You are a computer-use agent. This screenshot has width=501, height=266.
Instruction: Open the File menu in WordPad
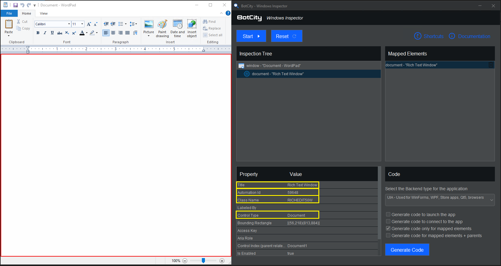[9, 13]
